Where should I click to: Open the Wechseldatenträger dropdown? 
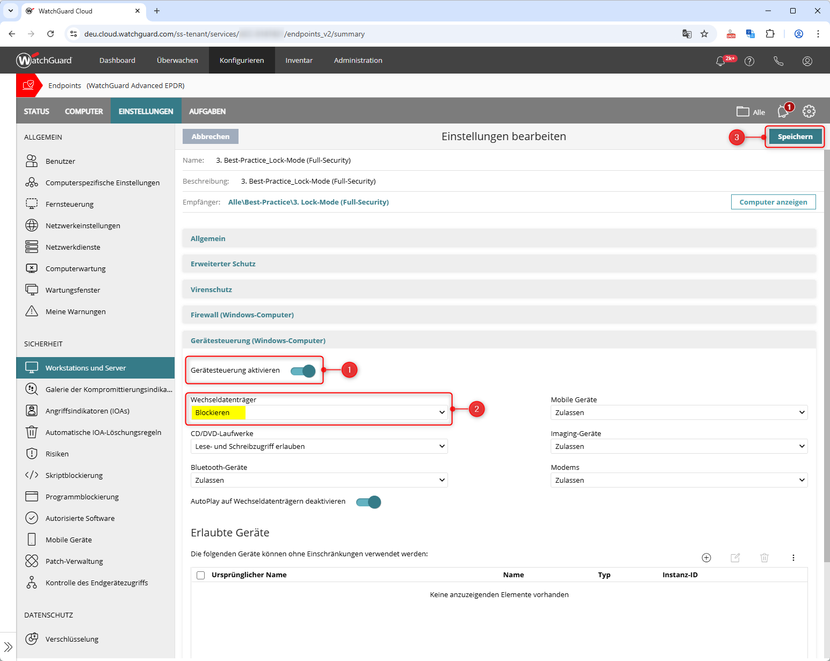point(319,412)
